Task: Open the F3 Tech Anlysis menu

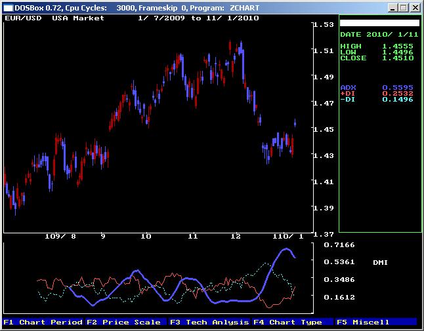Action: click(209, 322)
